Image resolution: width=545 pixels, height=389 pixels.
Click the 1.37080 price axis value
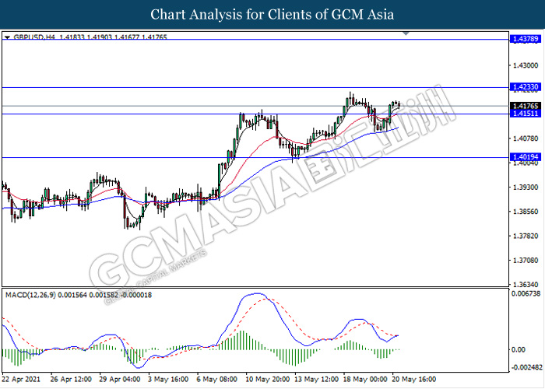click(526, 261)
